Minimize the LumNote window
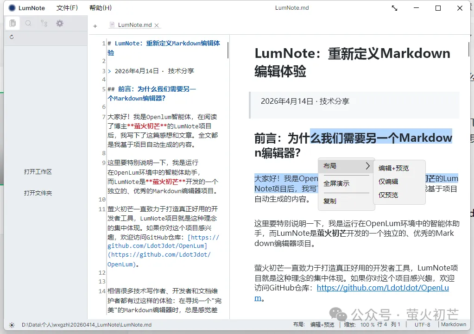This screenshot has height=334, width=474. (x=416, y=8)
